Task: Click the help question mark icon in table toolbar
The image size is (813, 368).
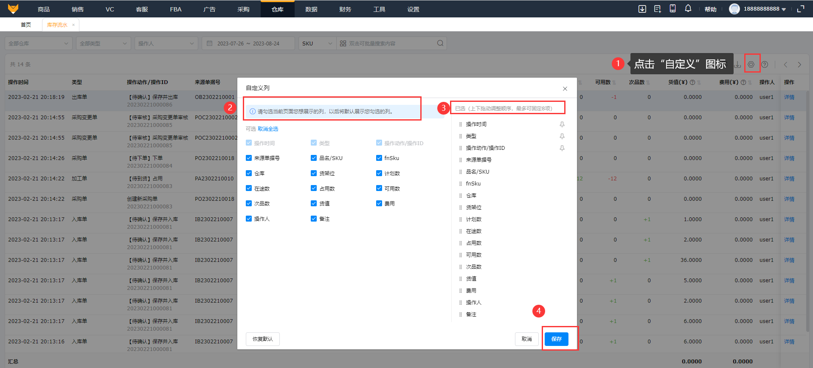Action: (765, 65)
